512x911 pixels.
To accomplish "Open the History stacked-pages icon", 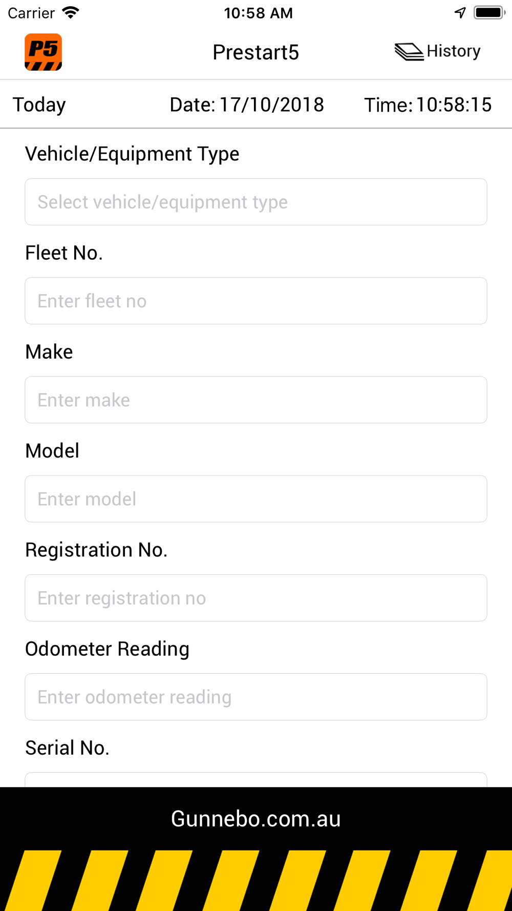I will [x=409, y=52].
